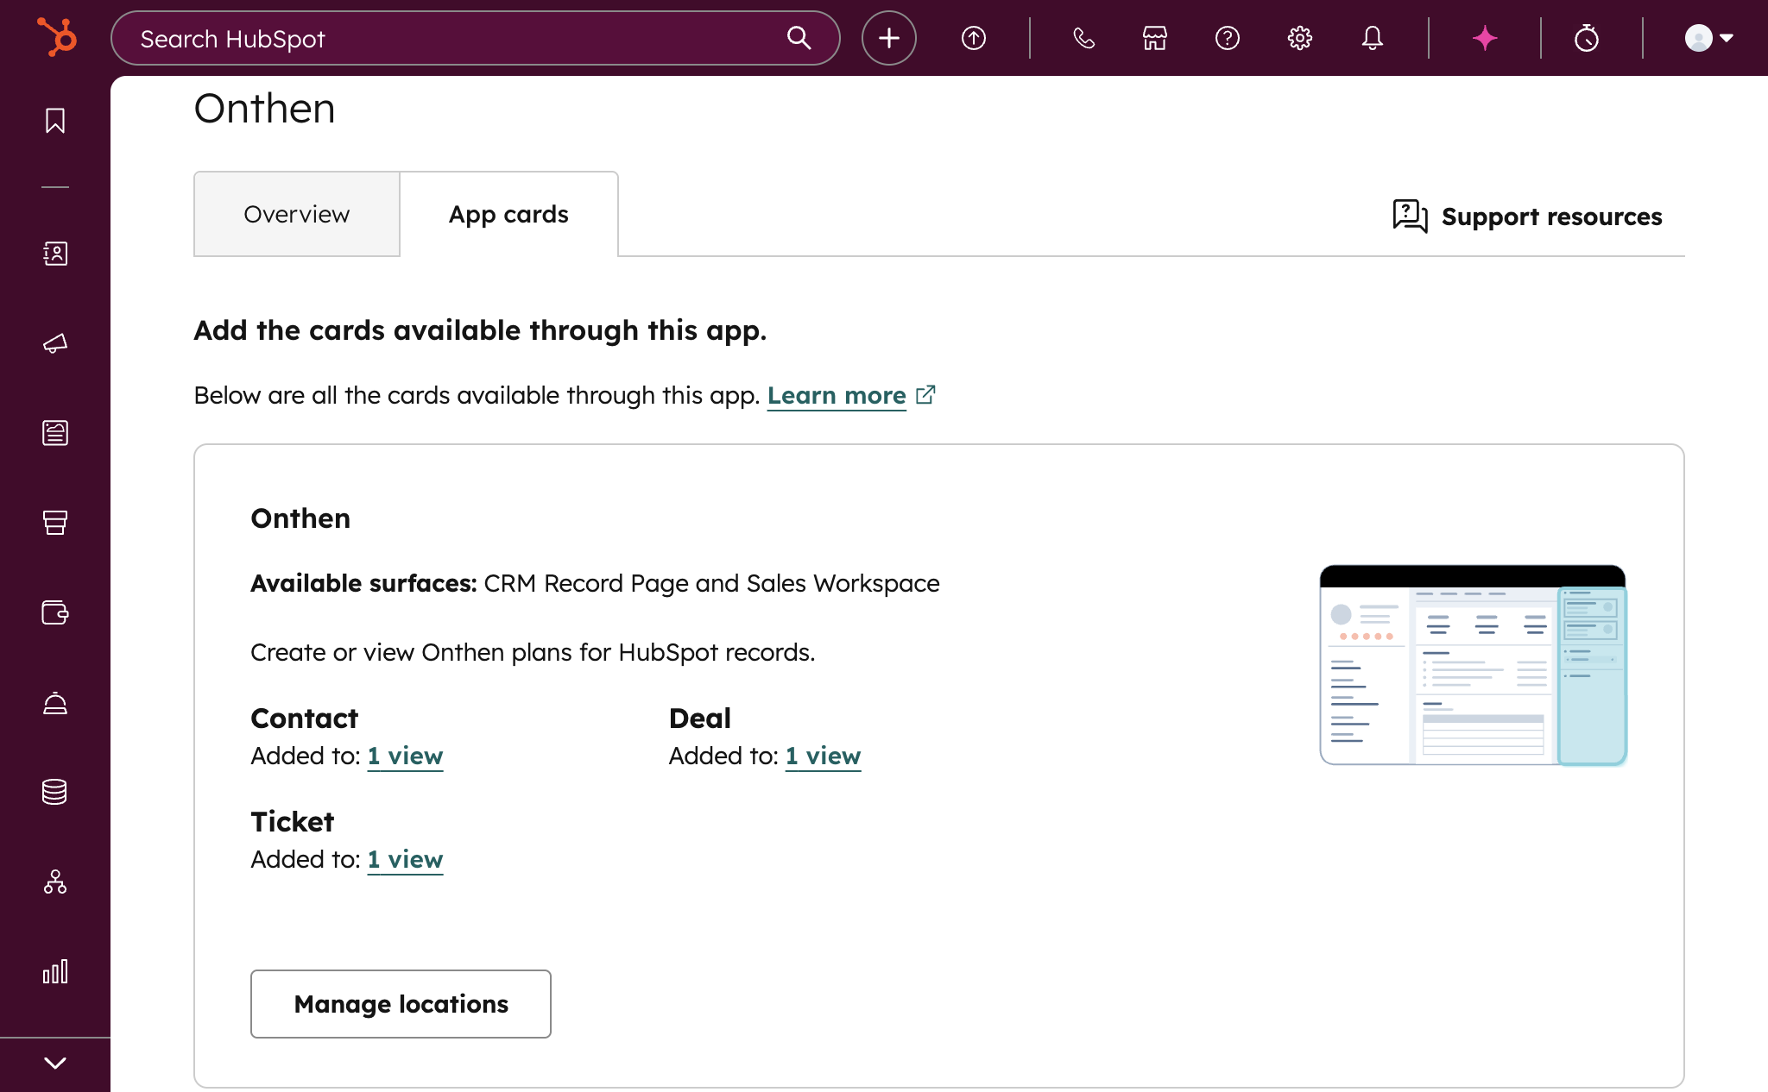
Task: Expand the sidebar with bottom chevron
Action: 55,1063
